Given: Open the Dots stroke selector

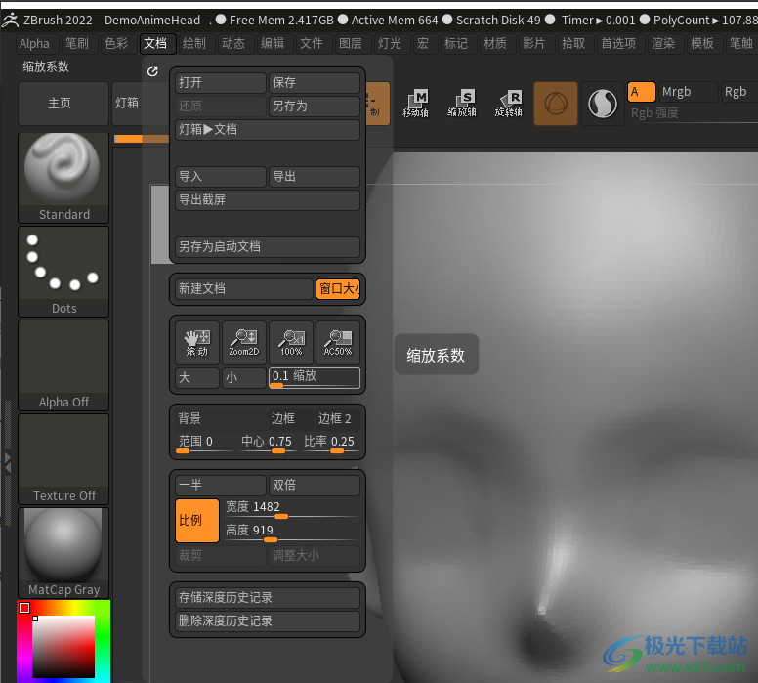Looking at the screenshot, I should pos(63,272).
